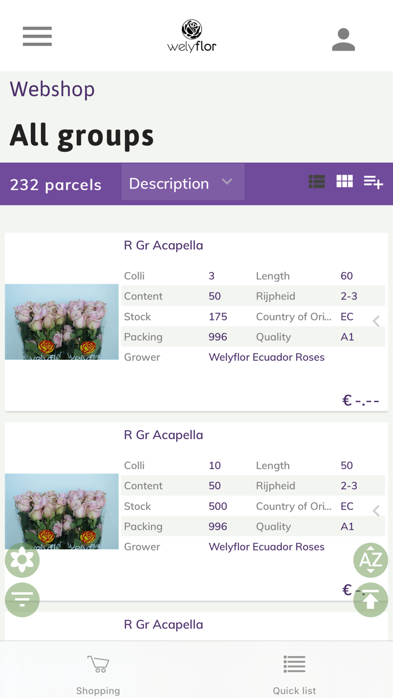Click the price field showing € -.--
This screenshot has width=393, height=698.
[x=363, y=400]
